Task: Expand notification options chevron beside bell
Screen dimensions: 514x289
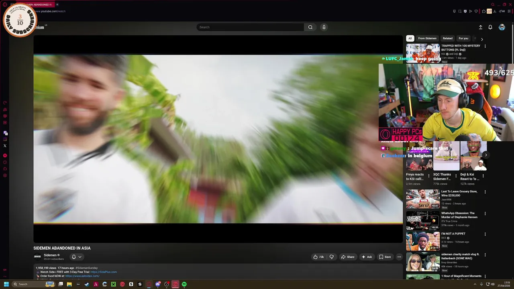Action: pos(80,257)
